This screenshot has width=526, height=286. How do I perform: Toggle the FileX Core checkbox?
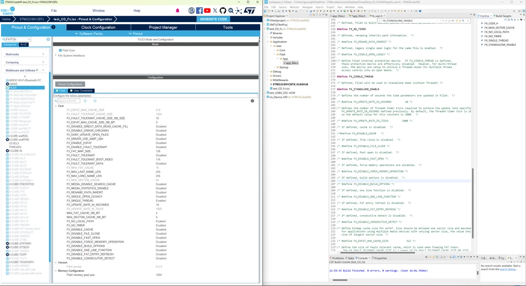(61, 51)
